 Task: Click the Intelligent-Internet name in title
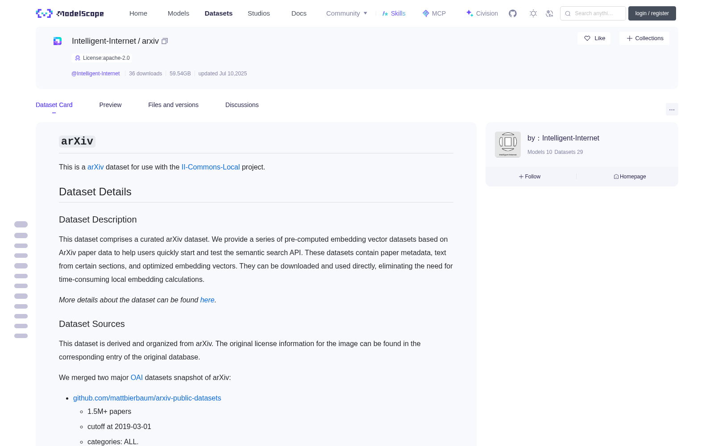(104, 41)
